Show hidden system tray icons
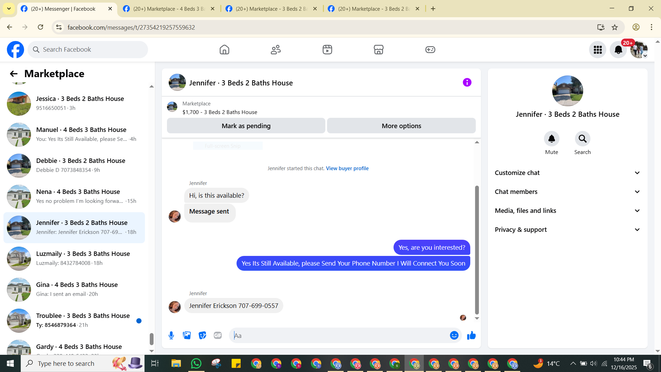The image size is (661, 372). coord(573,363)
